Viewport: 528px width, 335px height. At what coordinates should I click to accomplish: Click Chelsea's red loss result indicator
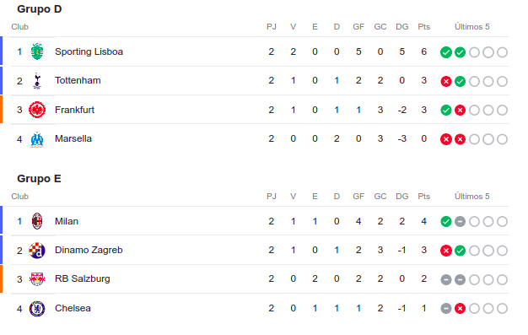460,308
